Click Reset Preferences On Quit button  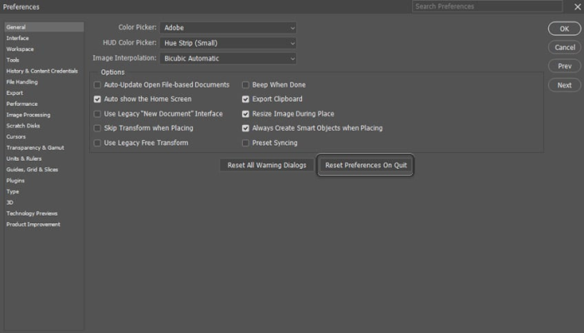click(x=365, y=166)
